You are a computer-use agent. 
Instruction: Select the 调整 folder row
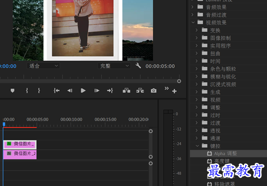tap(228, 107)
